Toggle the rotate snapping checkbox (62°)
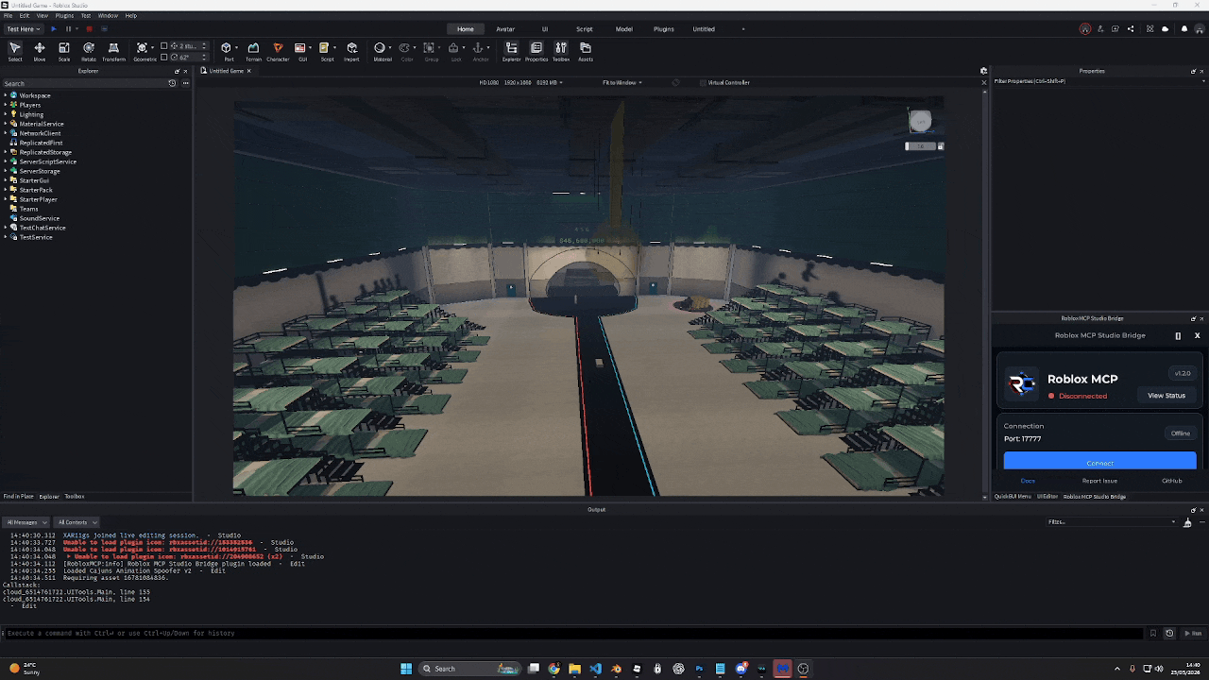The image size is (1209, 680). coord(164,57)
